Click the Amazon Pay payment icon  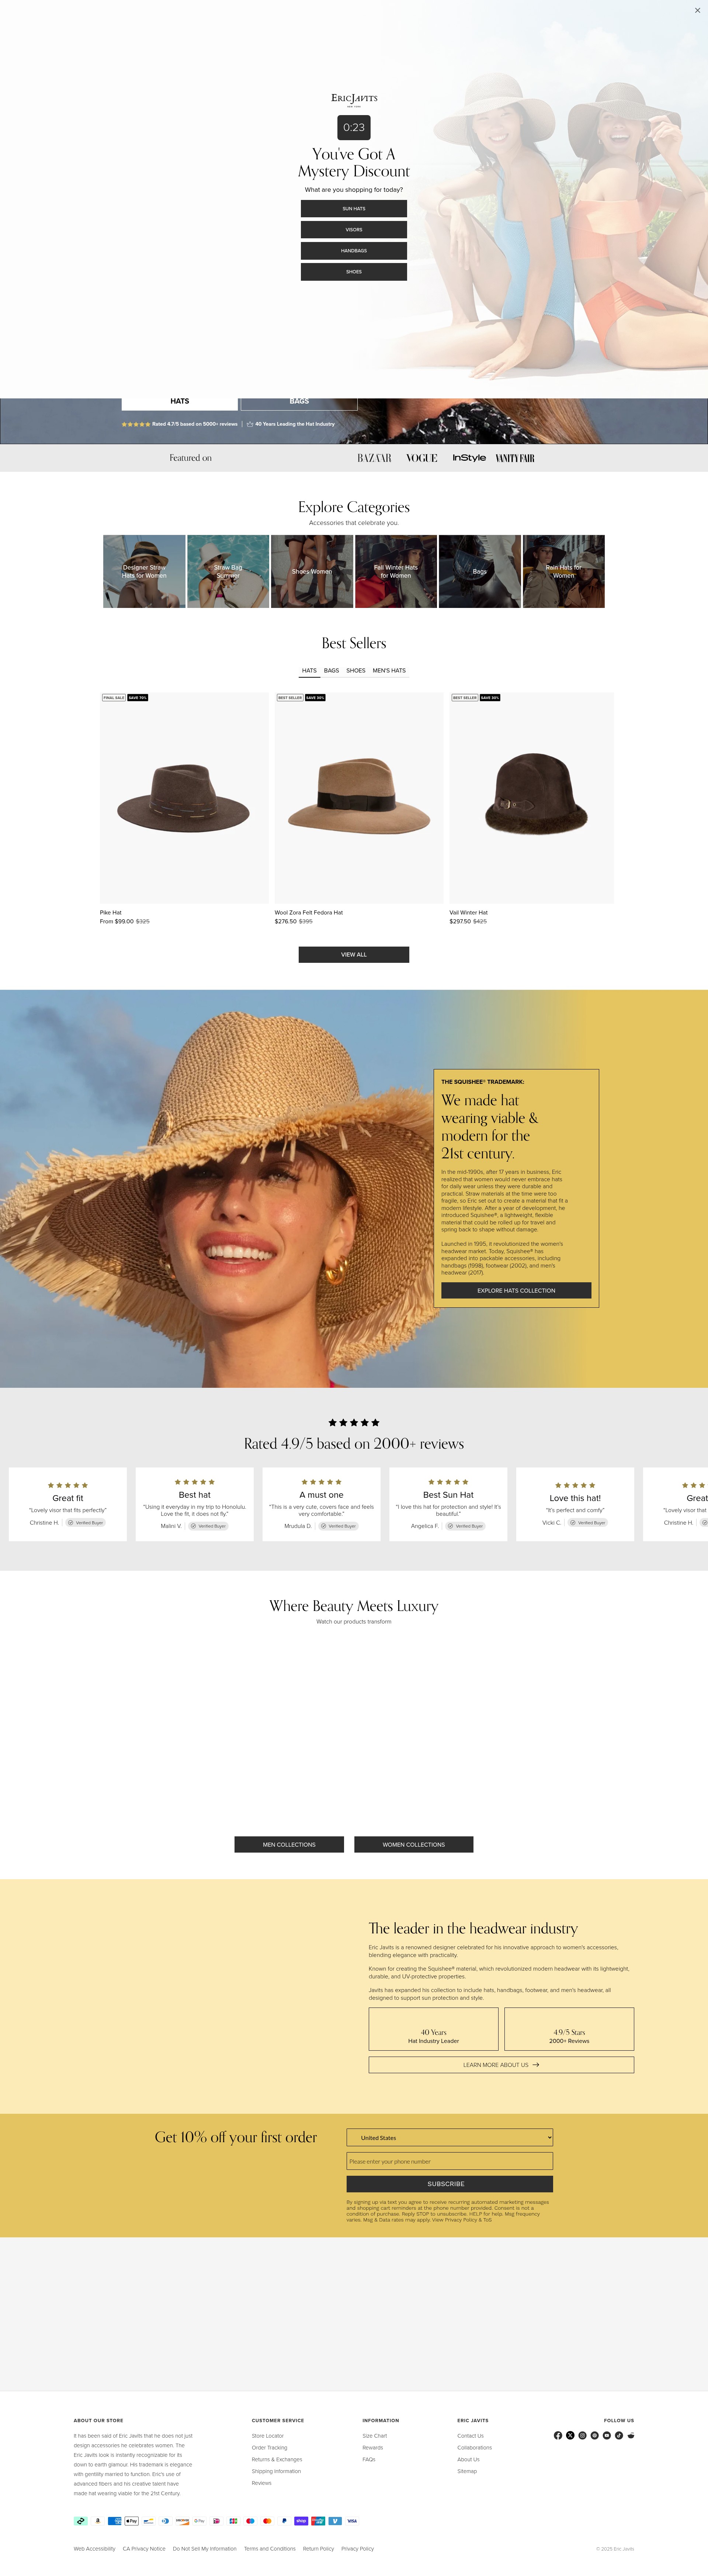(x=98, y=2521)
